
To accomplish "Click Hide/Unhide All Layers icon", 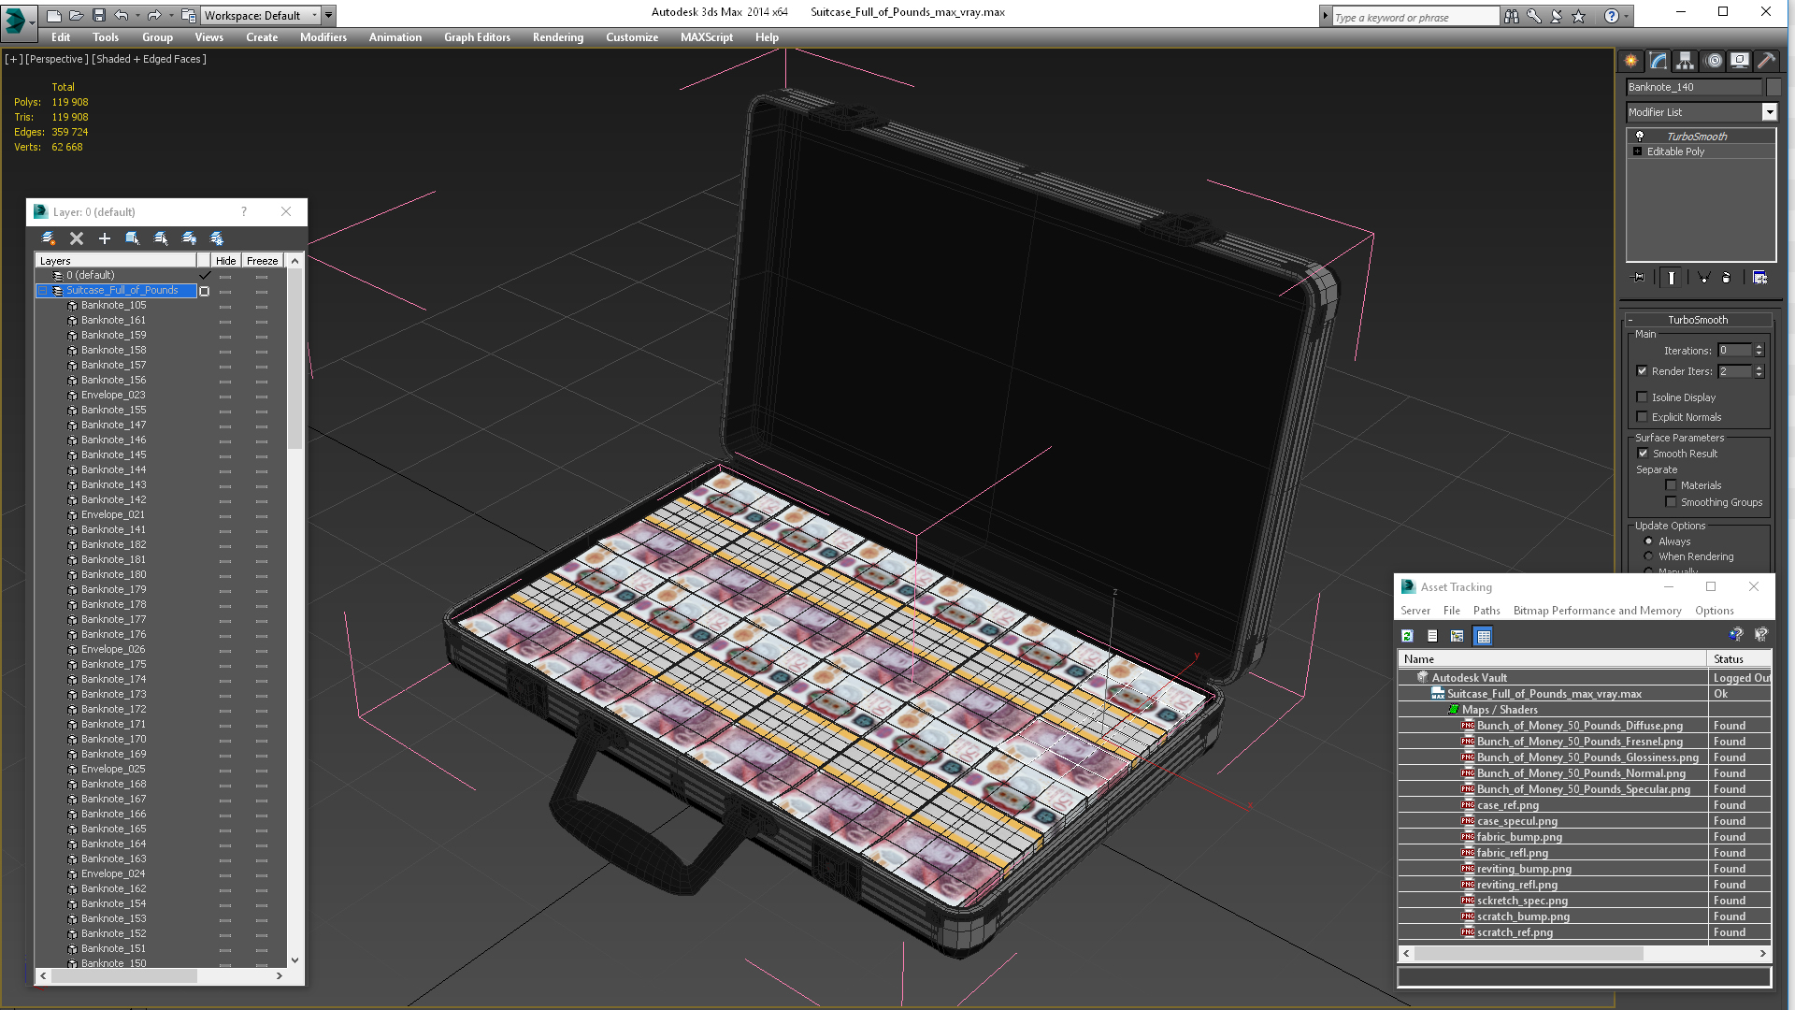I will tap(189, 238).
